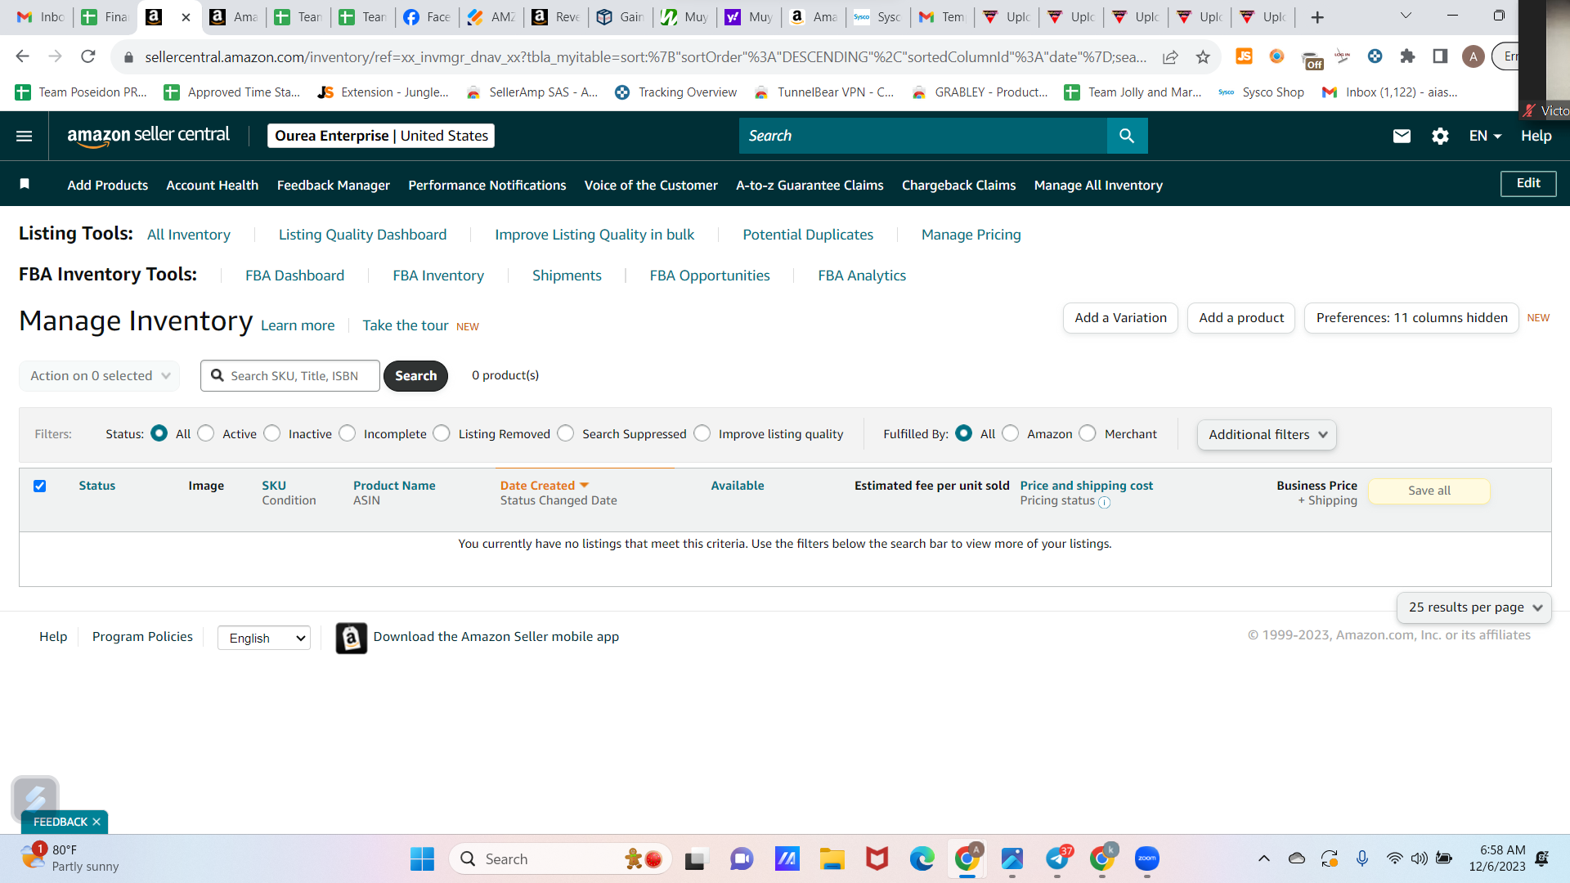
Task: Open Feedback Manager in the nav bar
Action: coord(334,186)
